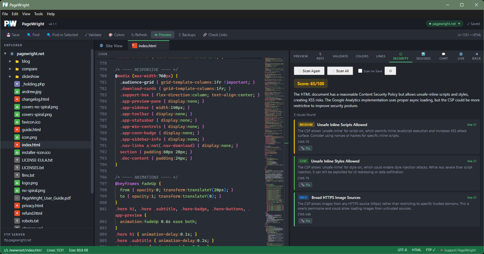Open the Live preview panel
Viewport: 484px width, 254px height.
(x=461, y=56)
